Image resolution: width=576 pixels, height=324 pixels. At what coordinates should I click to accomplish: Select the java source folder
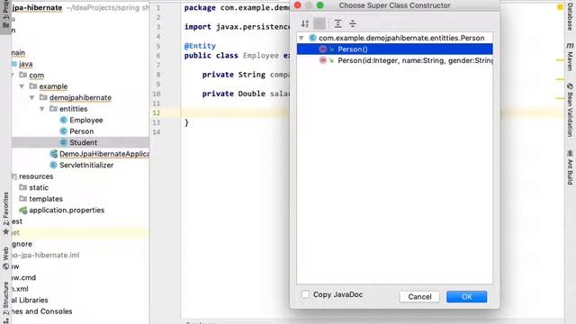(x=26, y=64)
